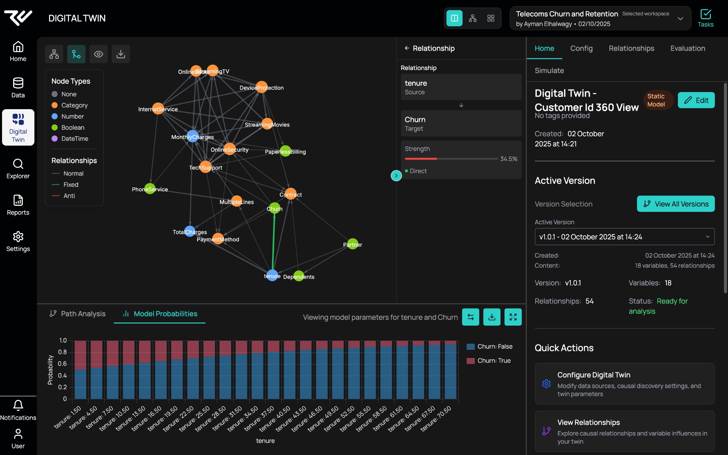Image resolution: width=728 pixels, height=455 pixels.
Task: Switch to split panel view mode
Action: pyautogui.click(x=454, y=18)
